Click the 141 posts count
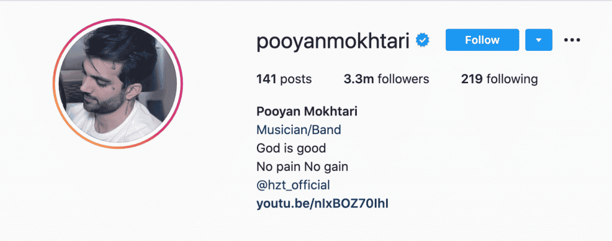Screen dimensions: 612x241 [x=284, y=79]
